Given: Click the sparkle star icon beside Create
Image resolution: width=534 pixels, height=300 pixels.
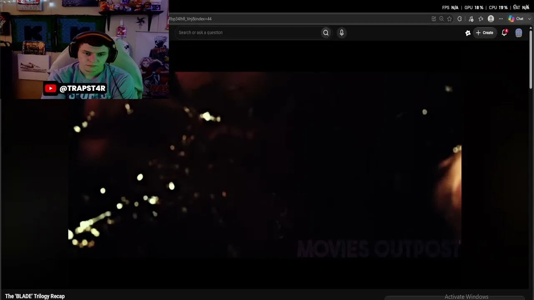Looking at the screenshot, I should pos(468,33).
